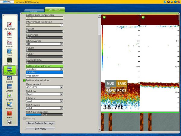The width and height of the screenshot is (181, 136).
Task: Open the Targets section
Action: pyautogui.click(x=9, y=96)
